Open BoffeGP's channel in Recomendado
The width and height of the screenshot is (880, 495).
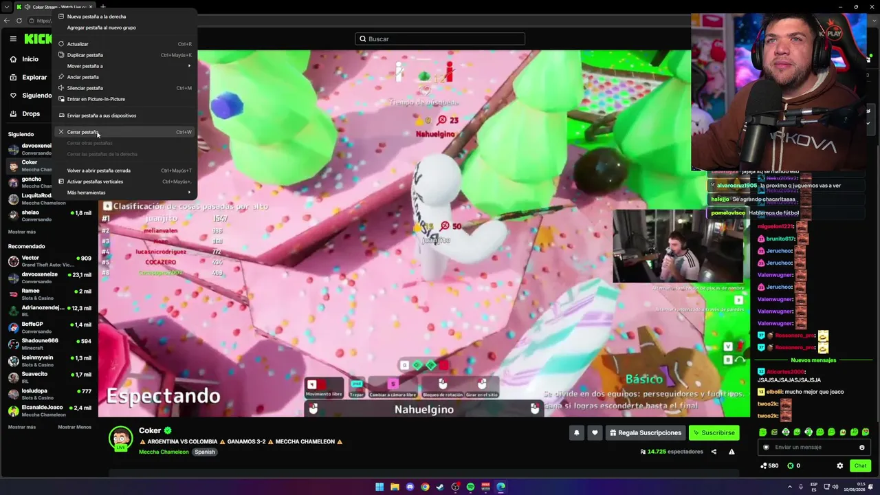[x=49, y=327]
